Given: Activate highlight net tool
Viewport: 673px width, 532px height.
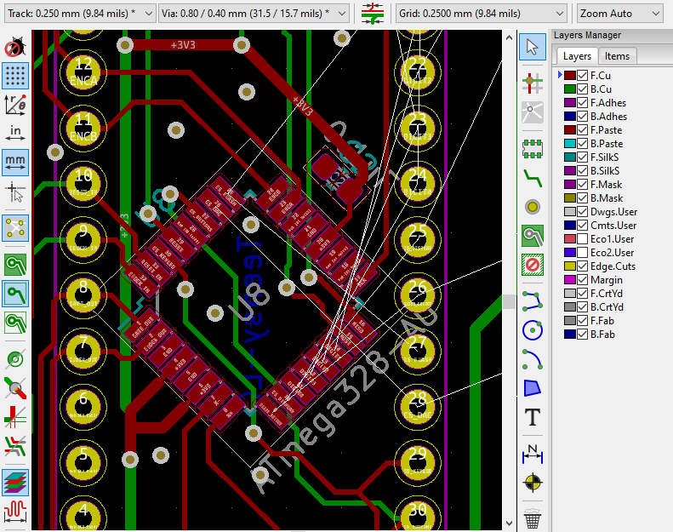Looking at the screenshot, I should pos(533,83).
